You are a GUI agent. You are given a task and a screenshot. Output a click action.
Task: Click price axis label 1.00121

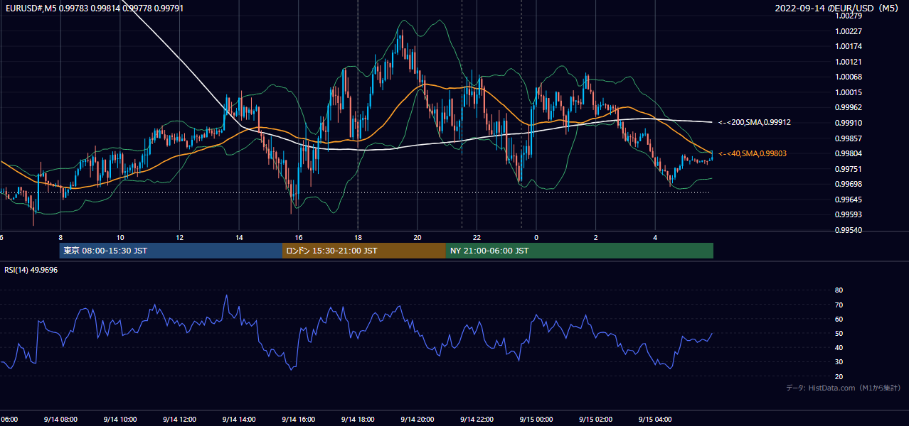(849, 62)
